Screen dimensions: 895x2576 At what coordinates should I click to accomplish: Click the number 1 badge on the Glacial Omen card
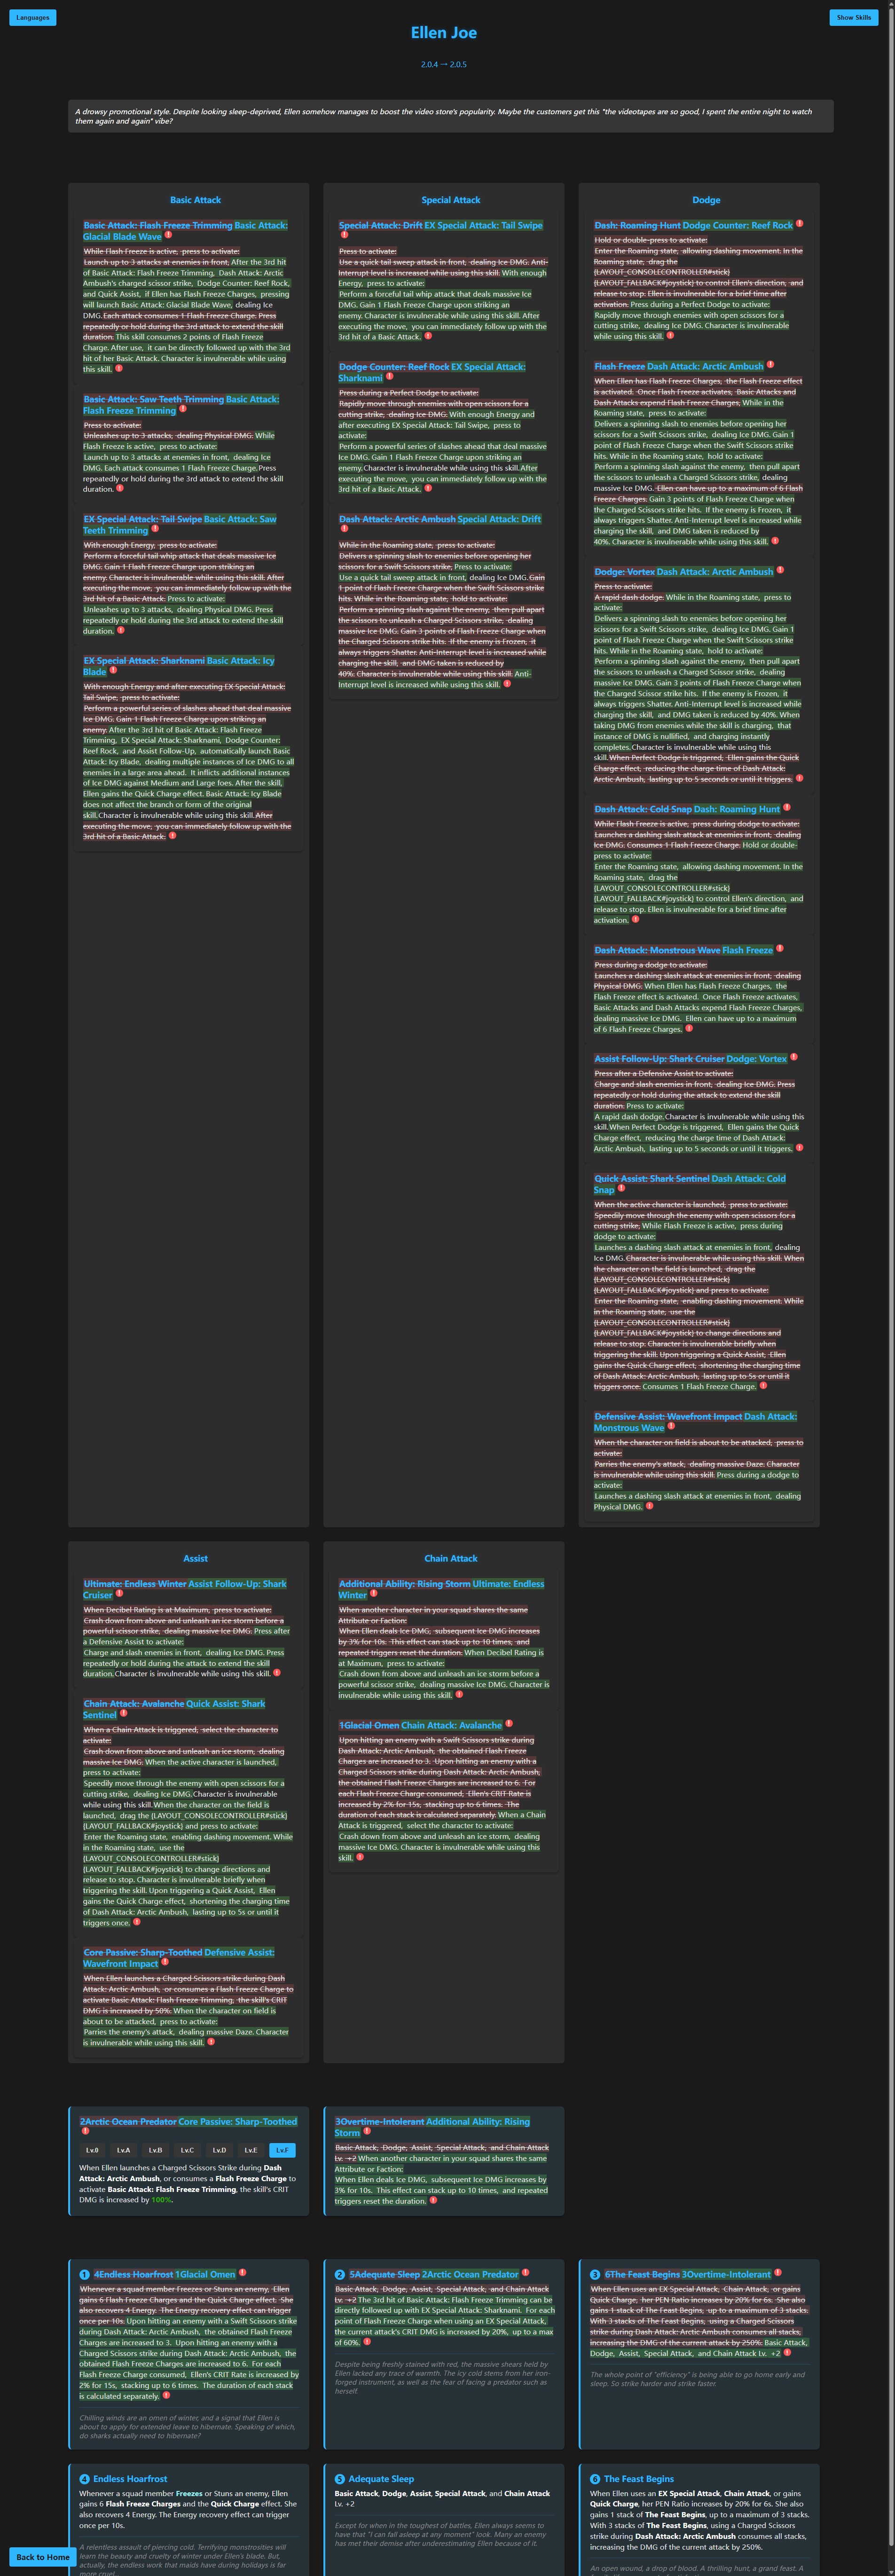click(x=84, y=2275)
